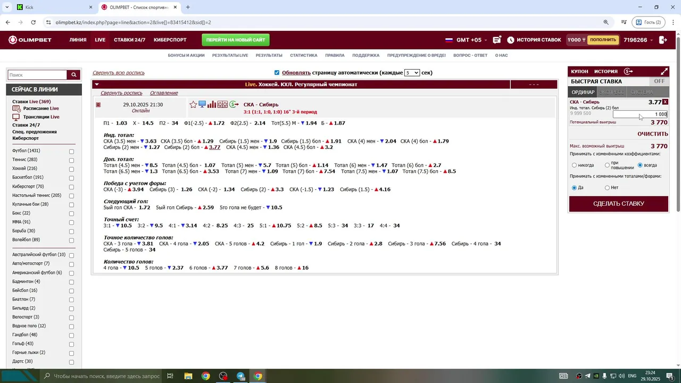The image size is (681, 383).
Task: Select 'Нет' for changed totals and handicaps
Action: click(x=607, y=188)
